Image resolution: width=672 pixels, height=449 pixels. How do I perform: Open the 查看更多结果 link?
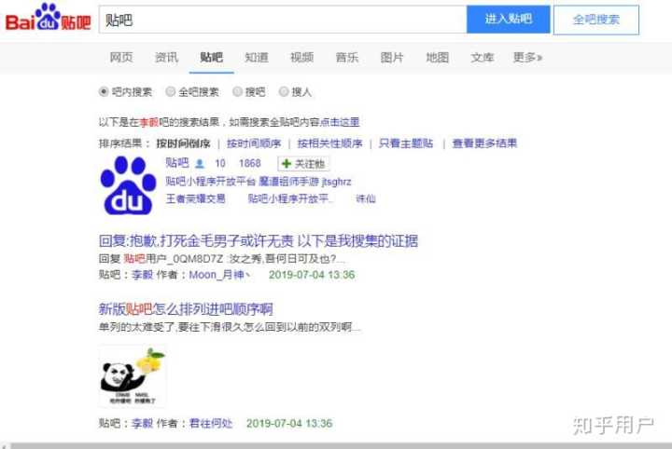click(484, 143)
